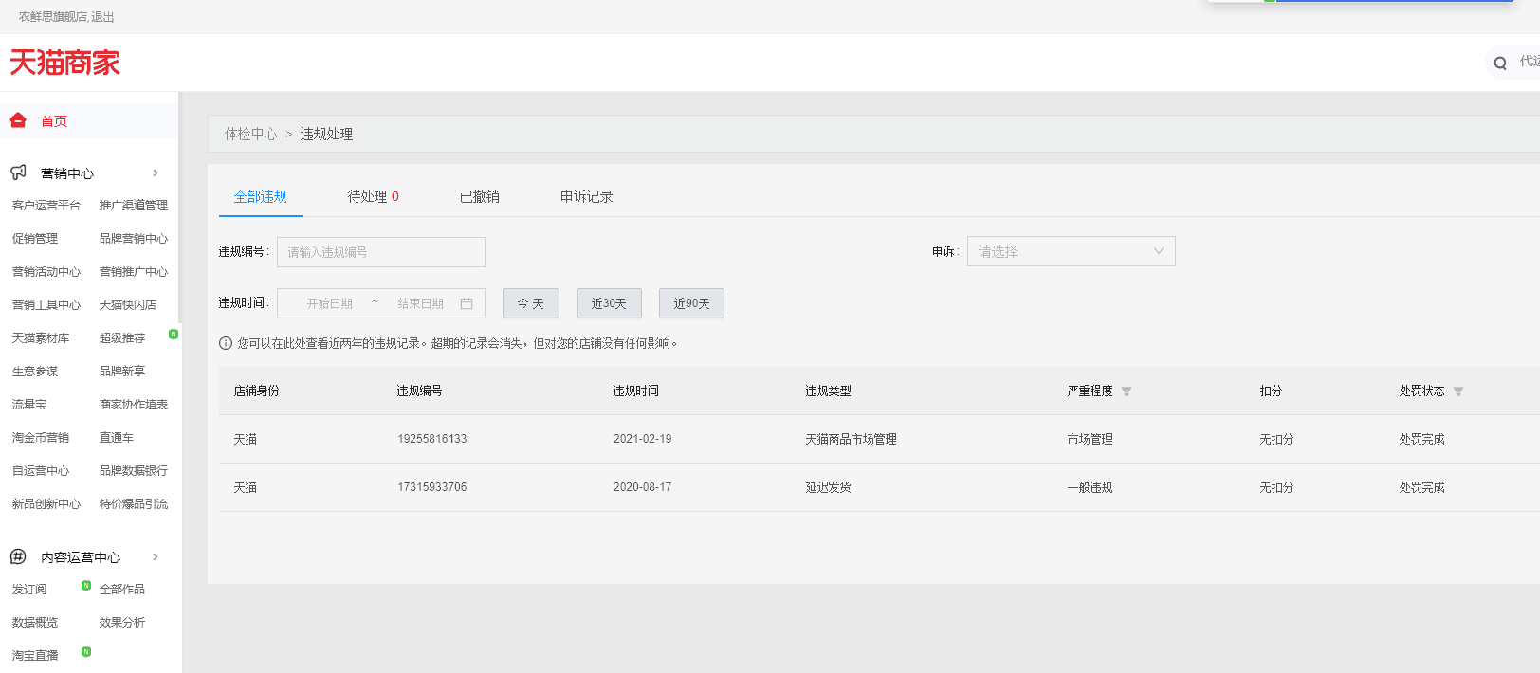Click the calendar icon in date range
1540x673 pixels.
pos(467,303)
